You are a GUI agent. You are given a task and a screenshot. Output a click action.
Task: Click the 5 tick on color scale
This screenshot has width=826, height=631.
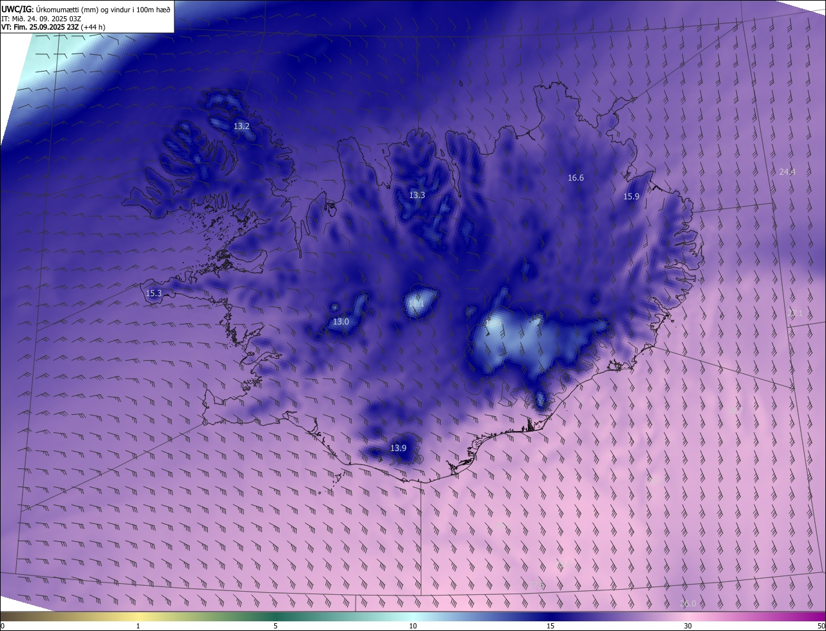(x=276, y=626)
